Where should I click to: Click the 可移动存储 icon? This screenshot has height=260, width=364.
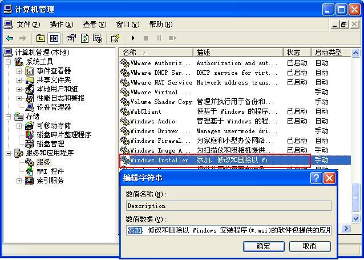coord(30,126)
